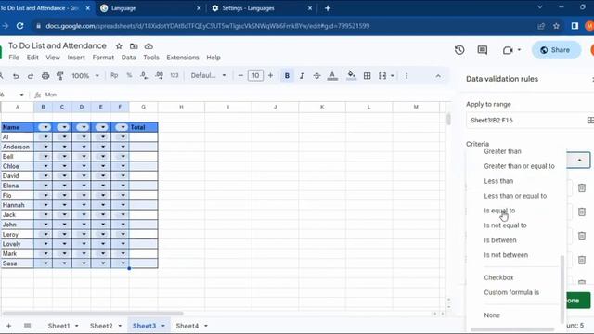Screen dimensions: 594x334
Task: Toggle Bold formatting
Action: tap(287, 76)
